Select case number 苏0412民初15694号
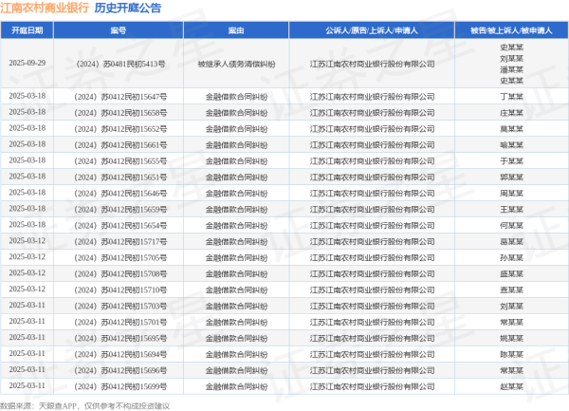569x411 pixels. click(x=120, y=354)
